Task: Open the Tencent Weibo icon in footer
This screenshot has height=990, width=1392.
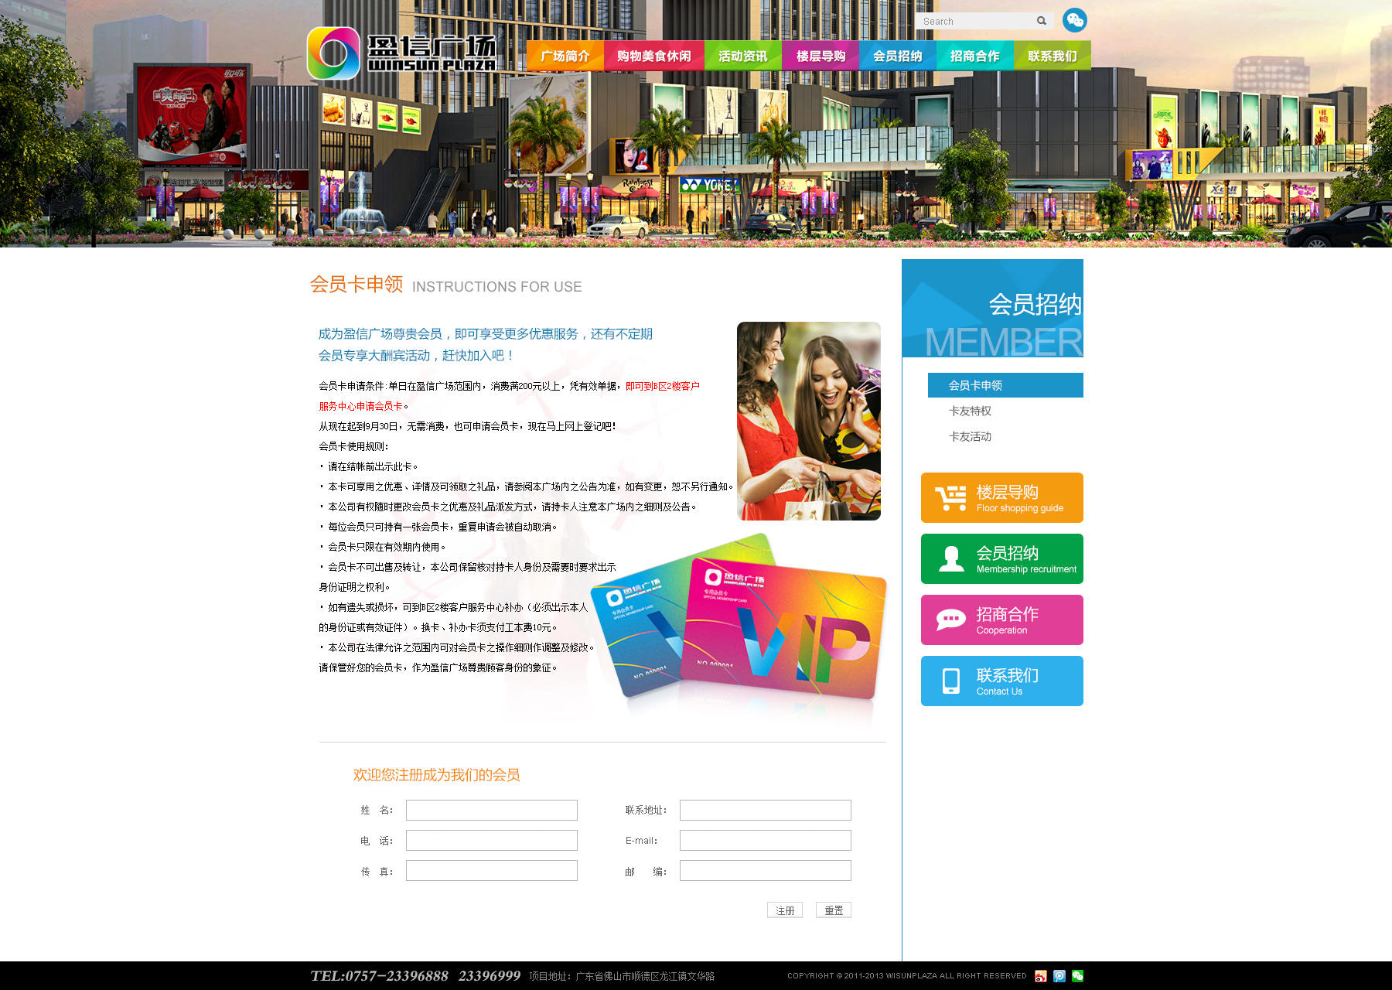Action: 1059,976
